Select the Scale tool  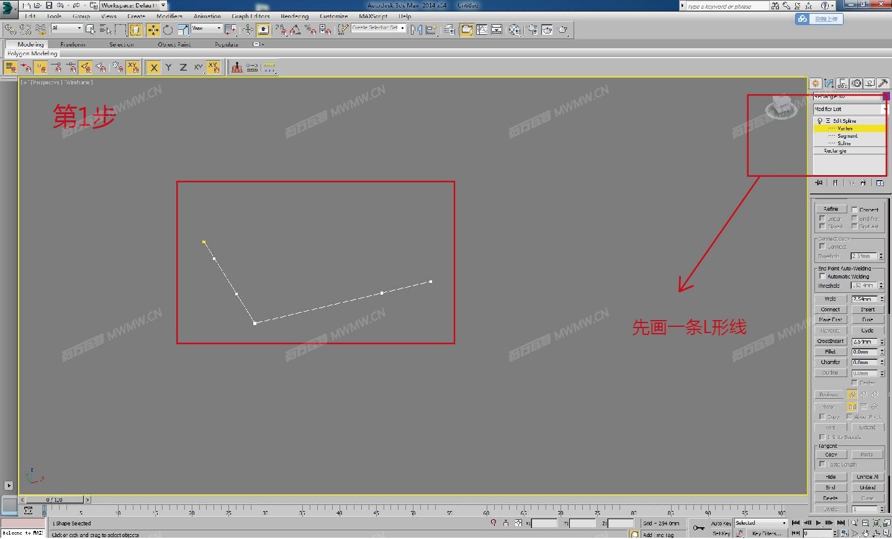182,30
